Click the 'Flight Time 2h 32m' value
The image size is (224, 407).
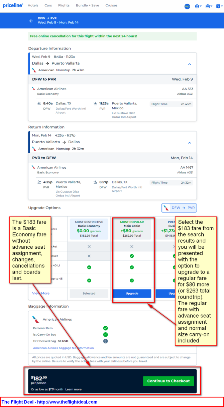point(186,183)
